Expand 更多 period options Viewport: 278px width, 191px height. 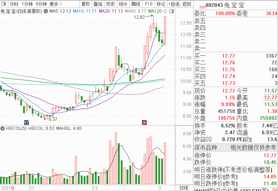(56, 4)
